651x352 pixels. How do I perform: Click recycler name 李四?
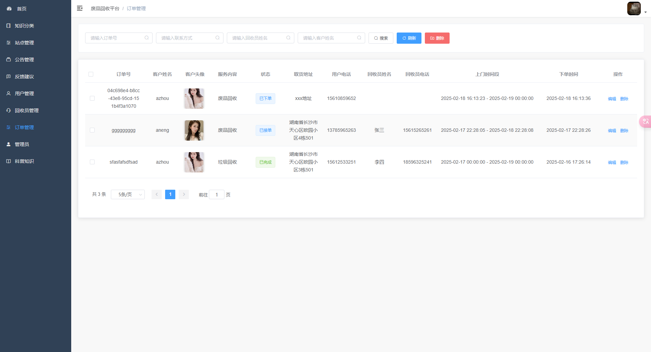coord(379,162)
